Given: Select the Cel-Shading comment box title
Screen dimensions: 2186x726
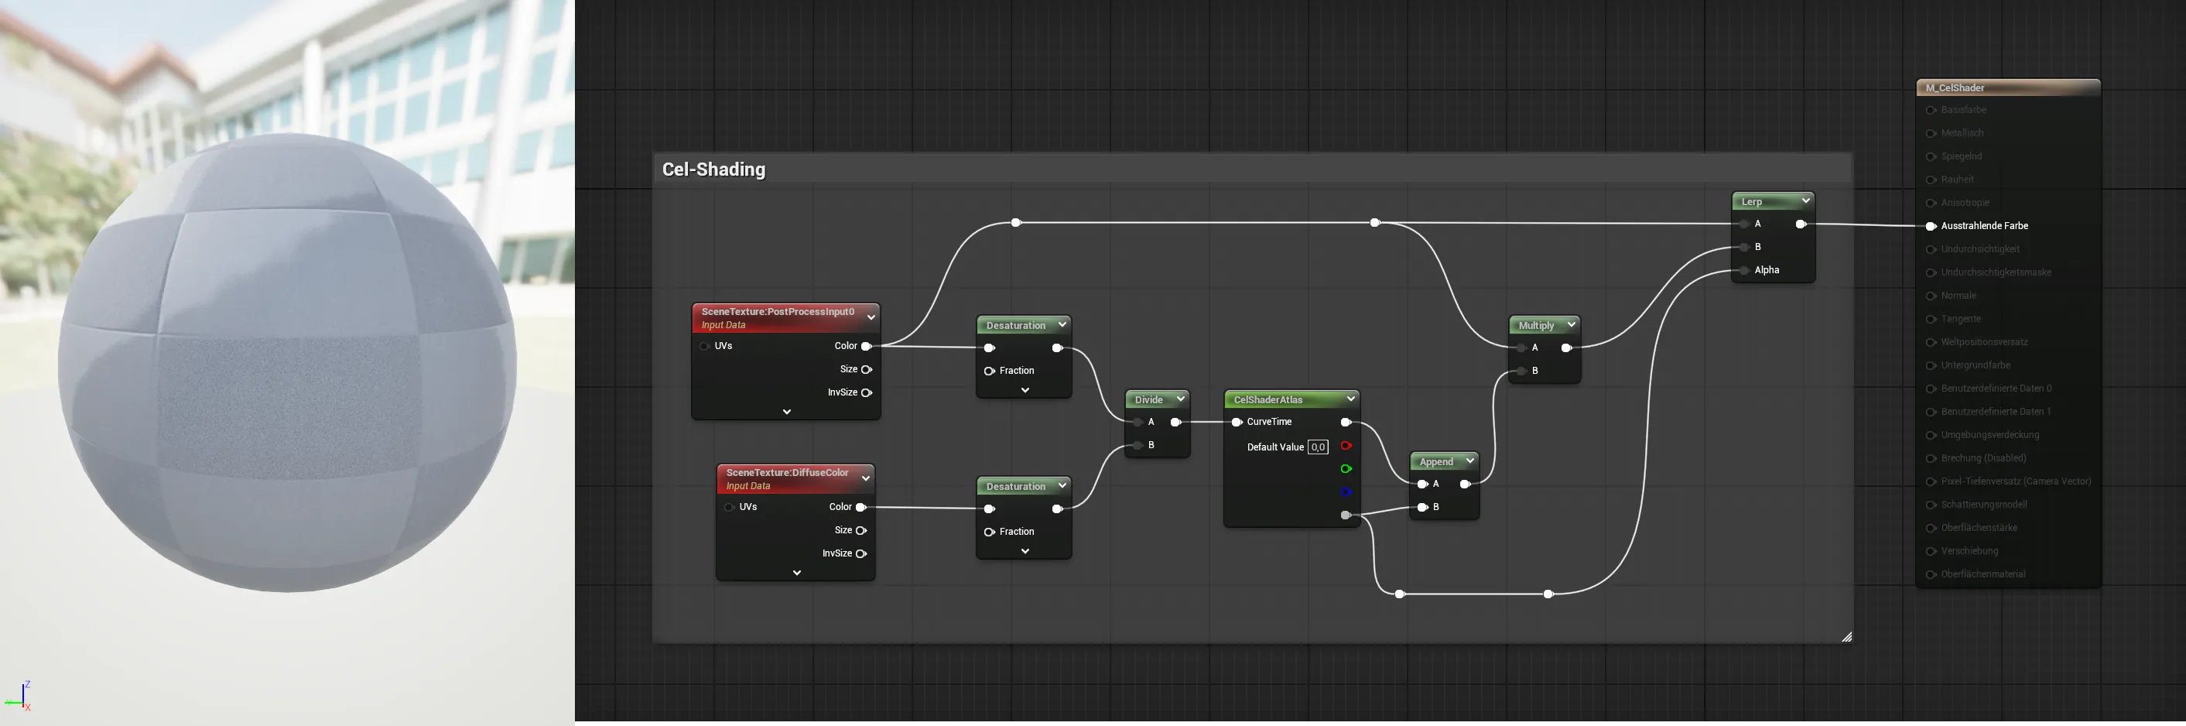Looking at the screenshot, I should point(713,169).
